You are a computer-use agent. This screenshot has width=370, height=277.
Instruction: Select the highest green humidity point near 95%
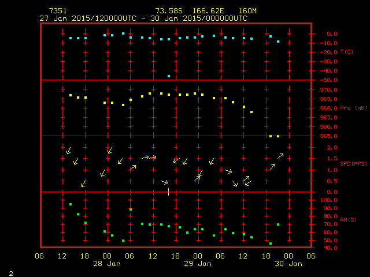click(71, 204)
